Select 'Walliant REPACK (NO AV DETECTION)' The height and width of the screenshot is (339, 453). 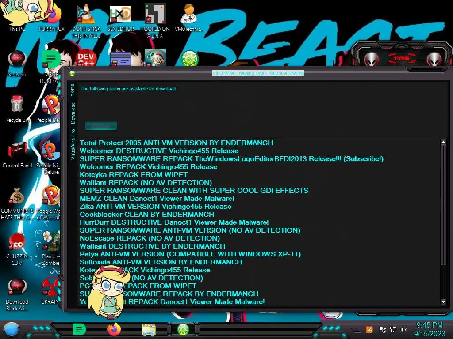(x=146, y=183)
